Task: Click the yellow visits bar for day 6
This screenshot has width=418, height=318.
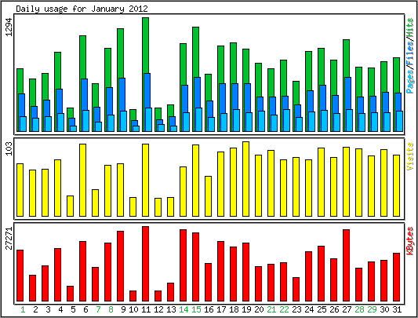Action: coord(83,180)
